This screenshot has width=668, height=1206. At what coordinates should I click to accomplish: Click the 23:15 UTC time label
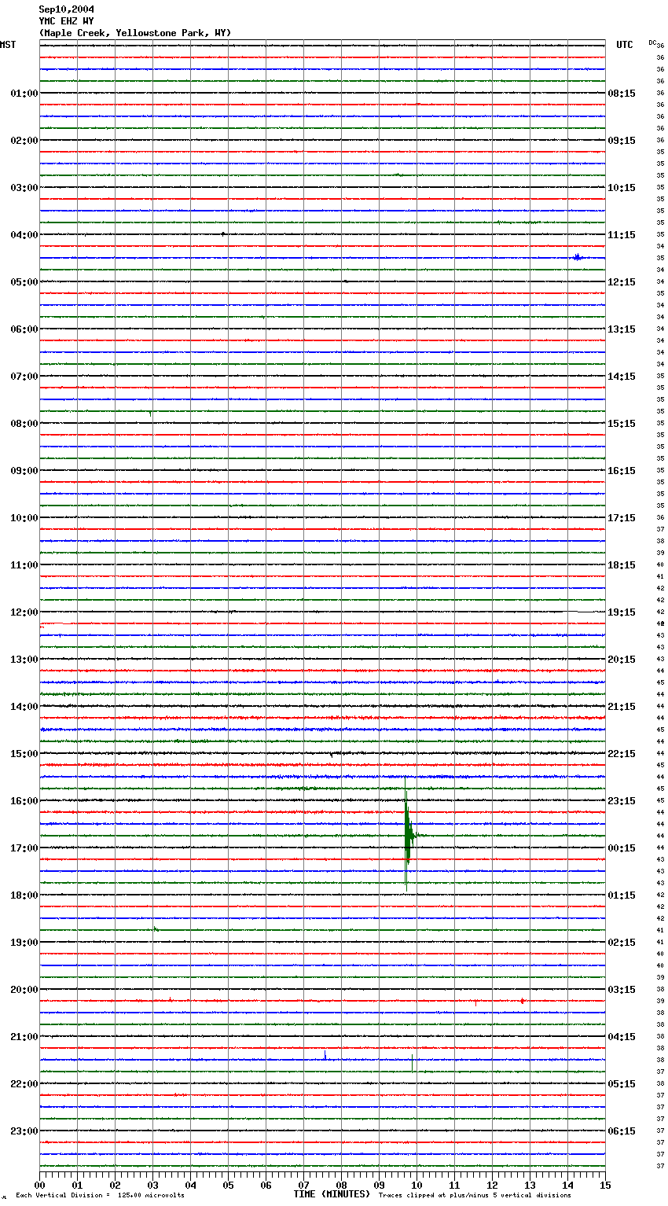coord(622,801)
